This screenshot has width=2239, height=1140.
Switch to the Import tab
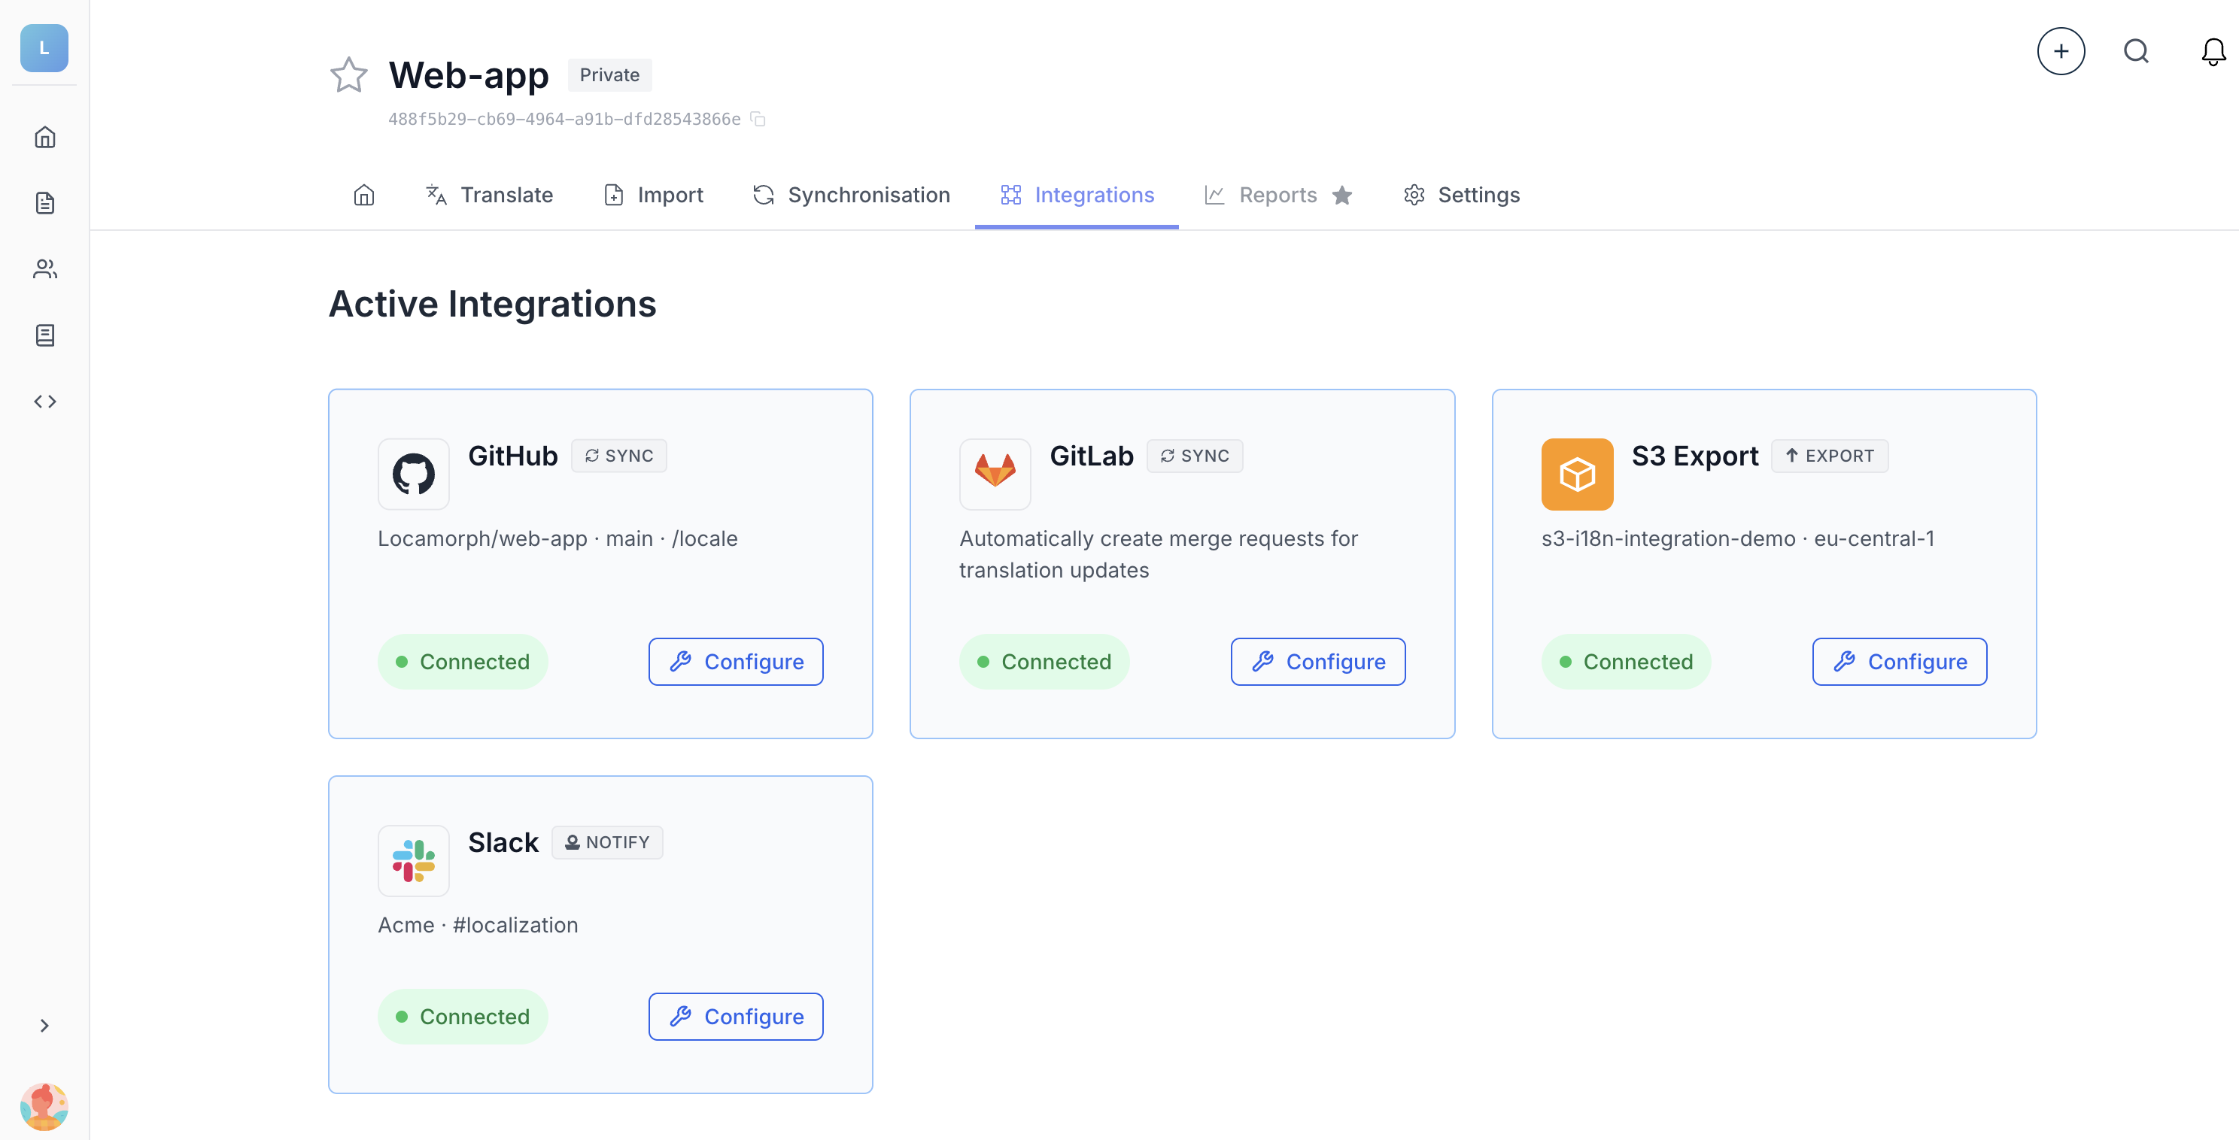point(654,195)
